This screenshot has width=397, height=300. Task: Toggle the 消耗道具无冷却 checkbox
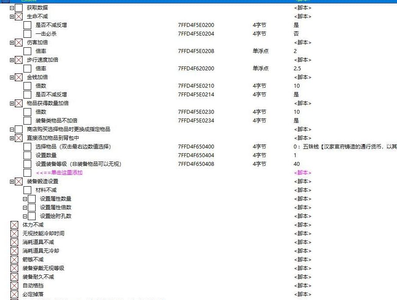tap(14, 251)
